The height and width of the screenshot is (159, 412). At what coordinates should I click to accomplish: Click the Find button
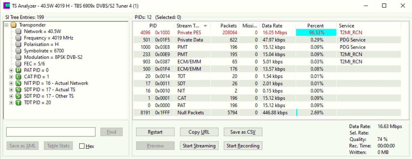pos(111,132)
